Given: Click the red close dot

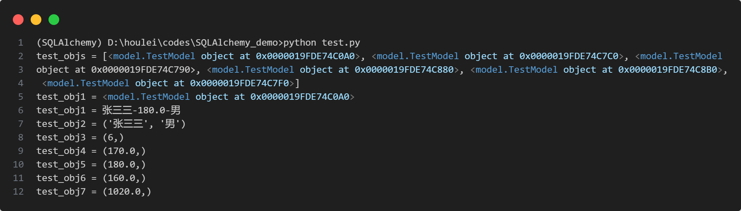Looking at the screenshot, I should click(x=18, y=20).
